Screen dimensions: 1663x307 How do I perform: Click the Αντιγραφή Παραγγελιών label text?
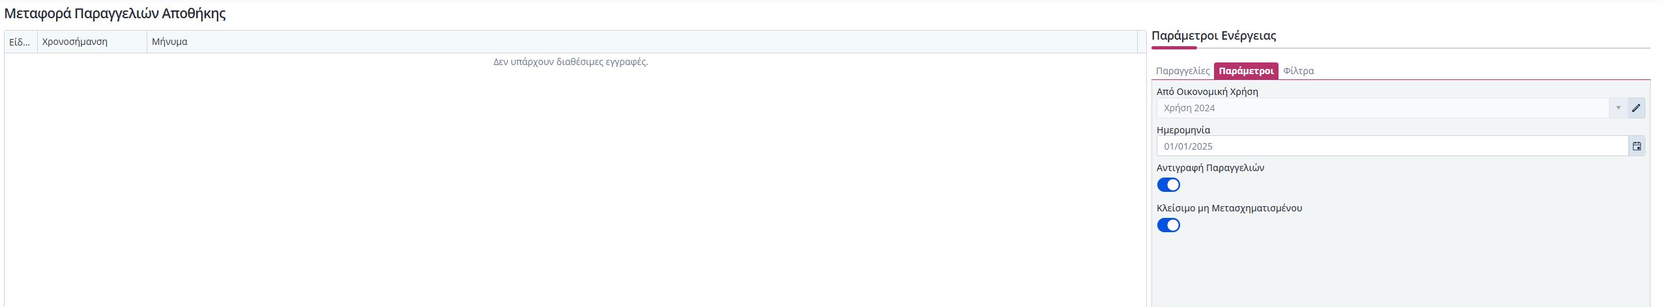click(1210, 168)
